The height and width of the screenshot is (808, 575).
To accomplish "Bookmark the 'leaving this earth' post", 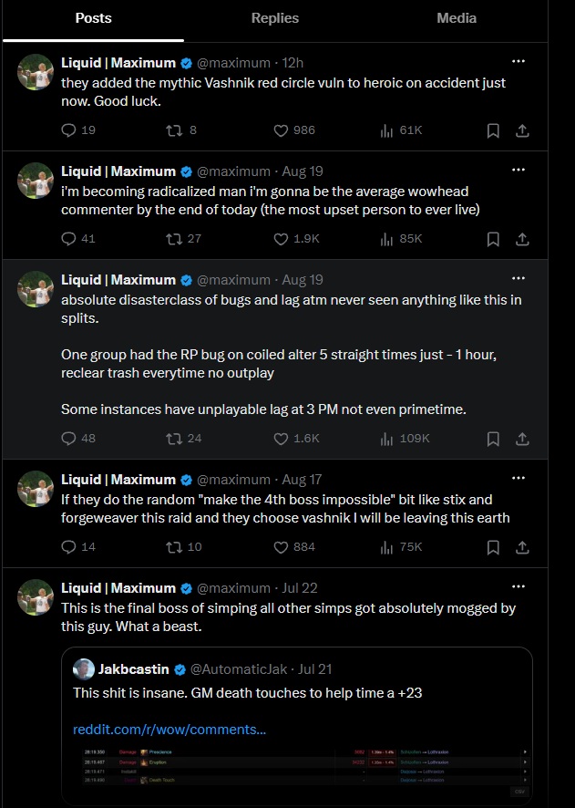I will 493,547.
